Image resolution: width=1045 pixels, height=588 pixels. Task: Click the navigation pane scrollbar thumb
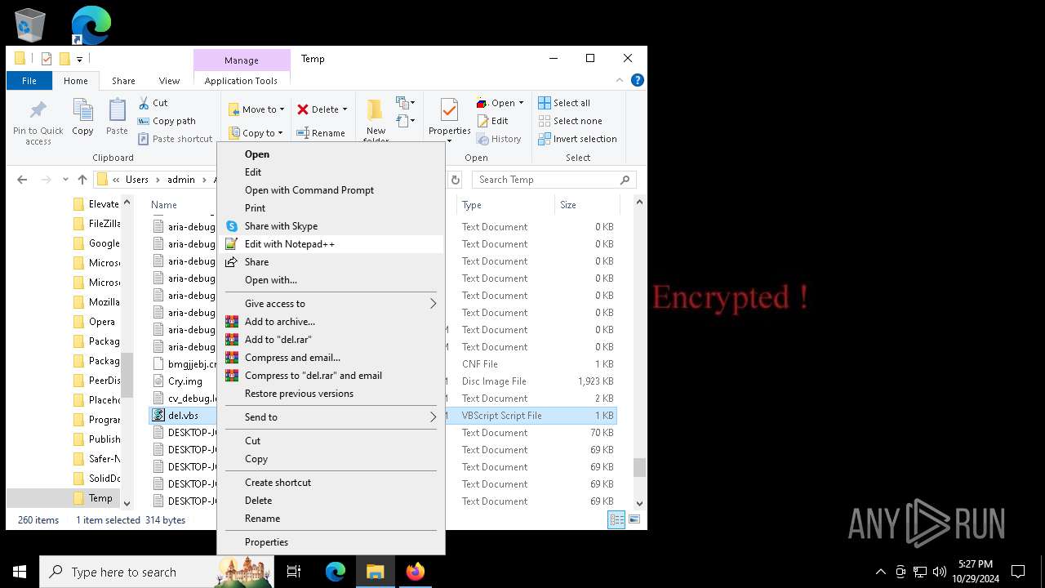[127, 374]
